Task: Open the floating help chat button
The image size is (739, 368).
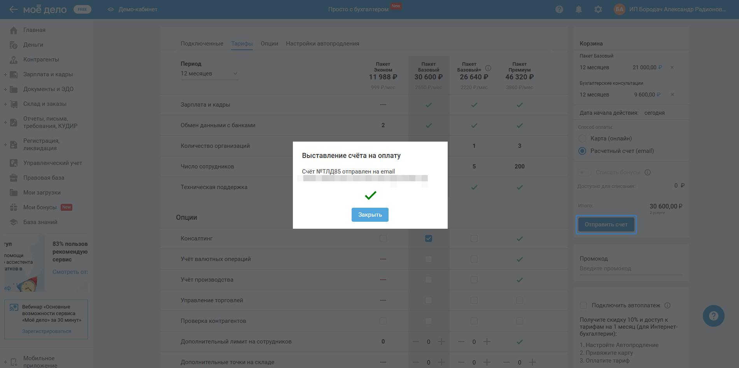Action: coord(713,316)
